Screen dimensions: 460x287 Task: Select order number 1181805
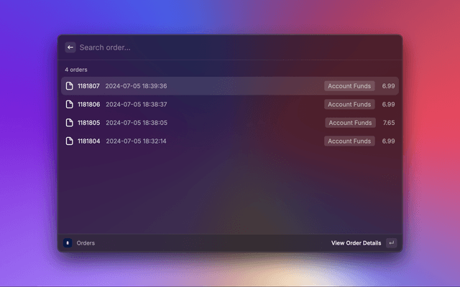88,123
